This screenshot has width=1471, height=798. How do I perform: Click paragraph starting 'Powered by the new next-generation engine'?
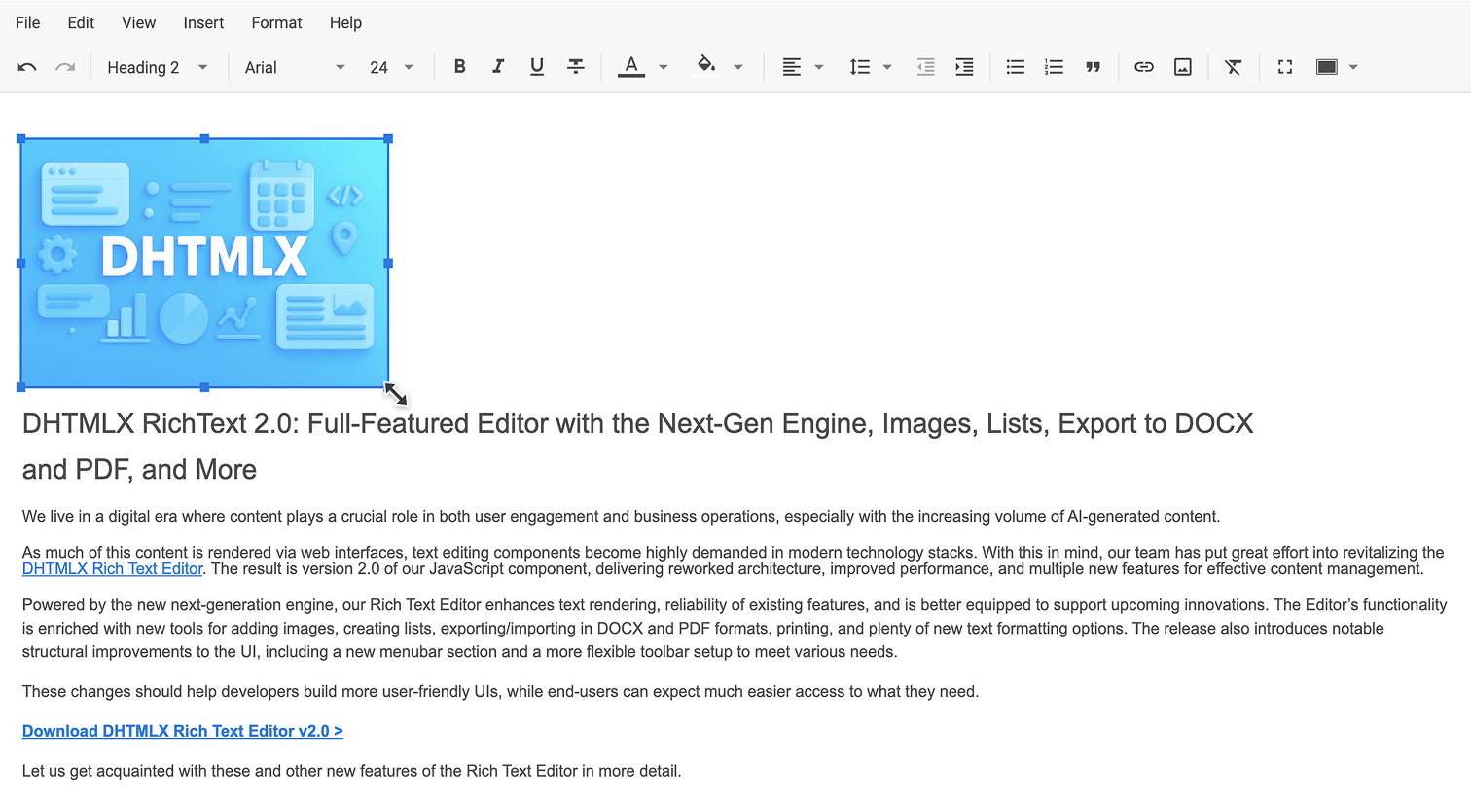point(735,629)
